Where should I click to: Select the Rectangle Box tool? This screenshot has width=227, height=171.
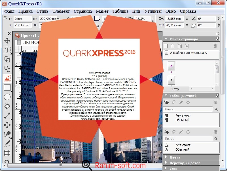coord(7,88)
